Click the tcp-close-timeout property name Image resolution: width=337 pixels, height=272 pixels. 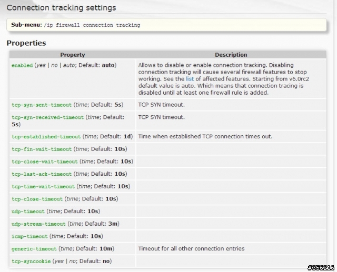tap(37, 199)
